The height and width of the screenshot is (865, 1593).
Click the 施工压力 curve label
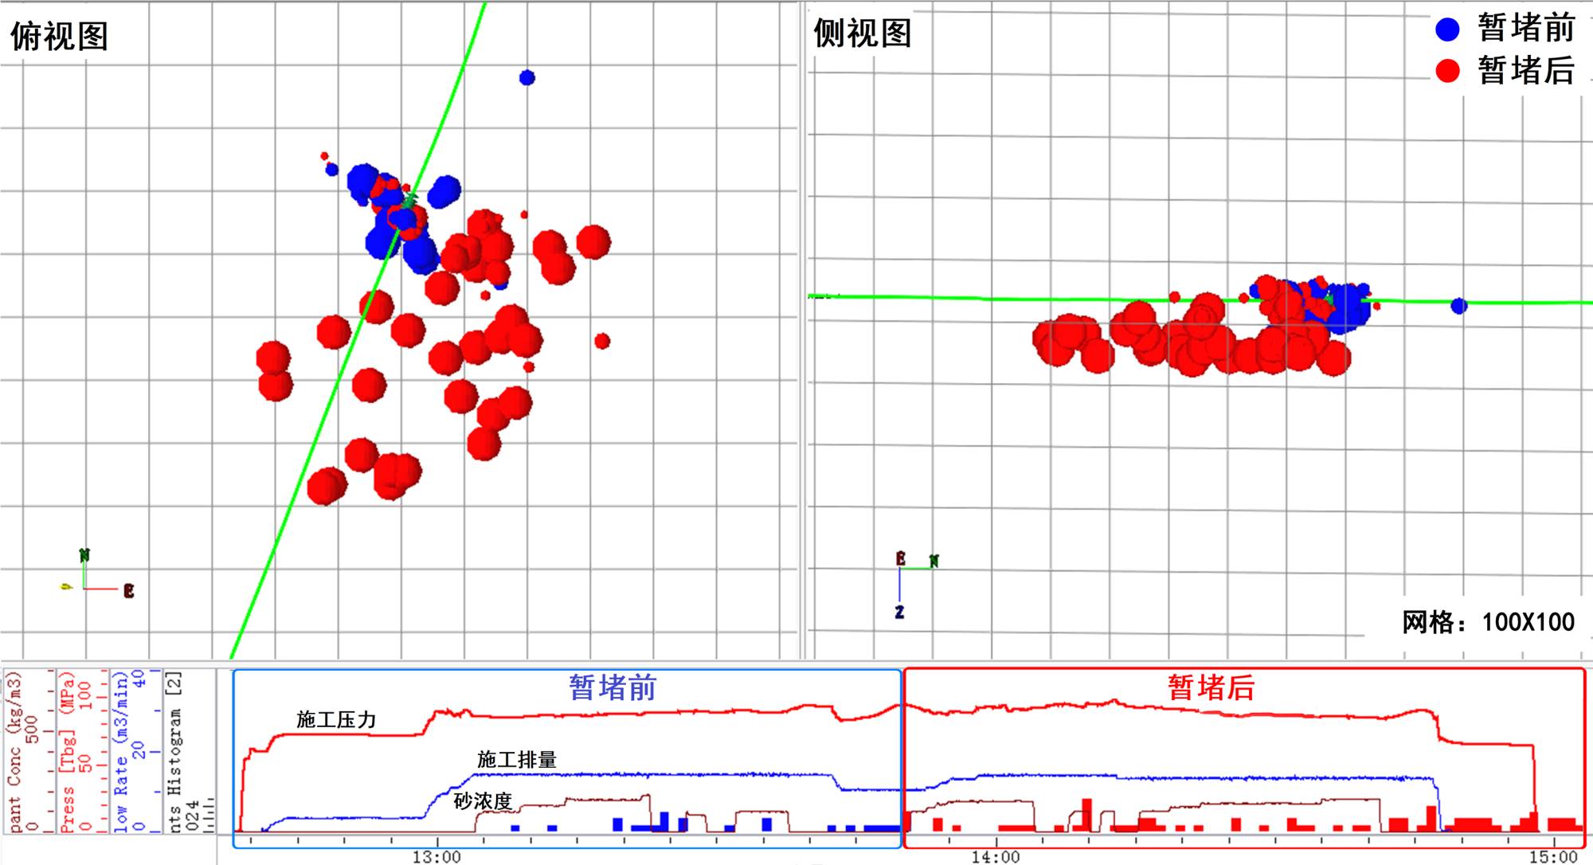point(335,720)
